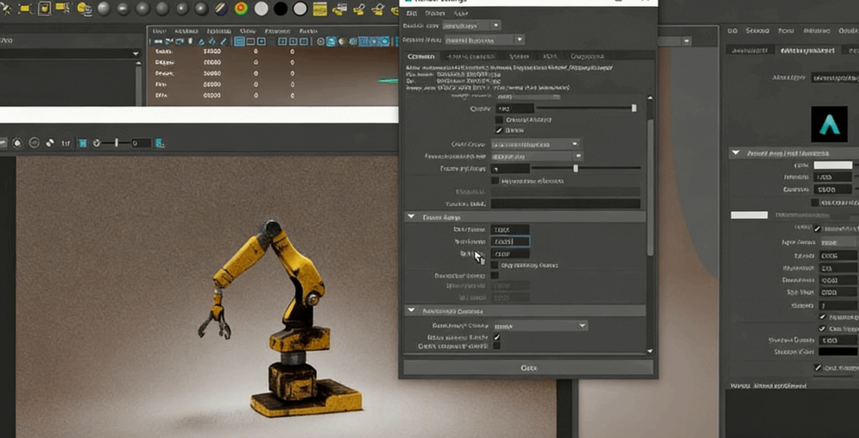The width and height of the screenshot is (859, 438).
Task: Click the teal icon left of exposure slider
Action: pyautogui.click(x=83, y=143)
